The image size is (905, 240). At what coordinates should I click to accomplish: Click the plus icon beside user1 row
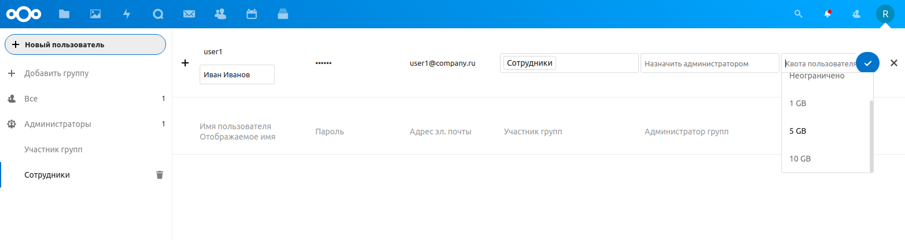(x=185, y=63)
